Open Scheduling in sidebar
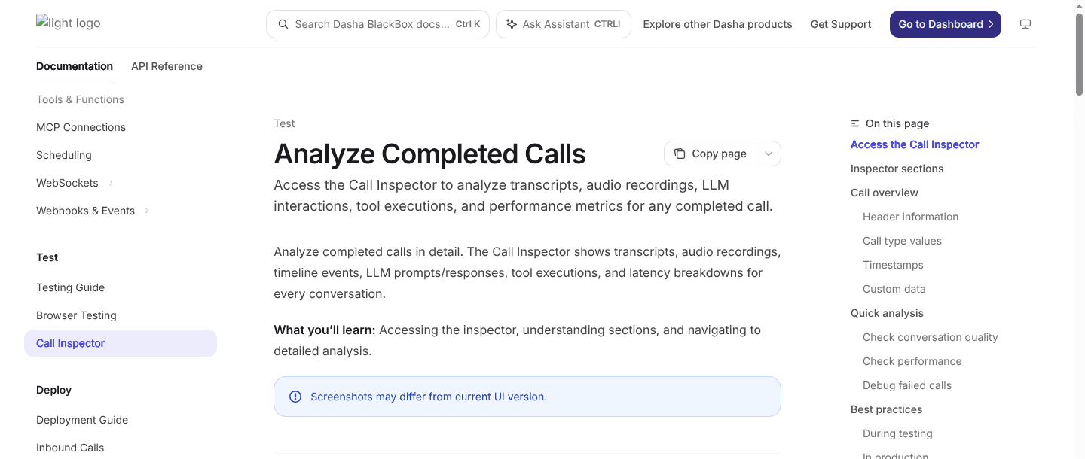 pos(64,155)
